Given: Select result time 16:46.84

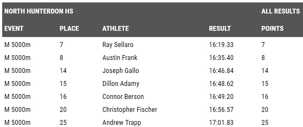Looking at the screenshot, I should click(221, 71).
